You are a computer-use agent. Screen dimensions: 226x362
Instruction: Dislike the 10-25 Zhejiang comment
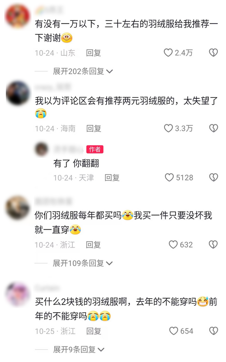pos(213,331)
